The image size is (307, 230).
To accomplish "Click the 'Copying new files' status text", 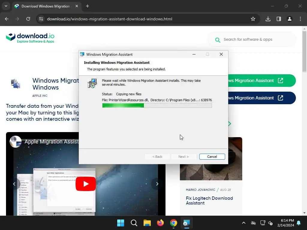I will pos(129,94).
